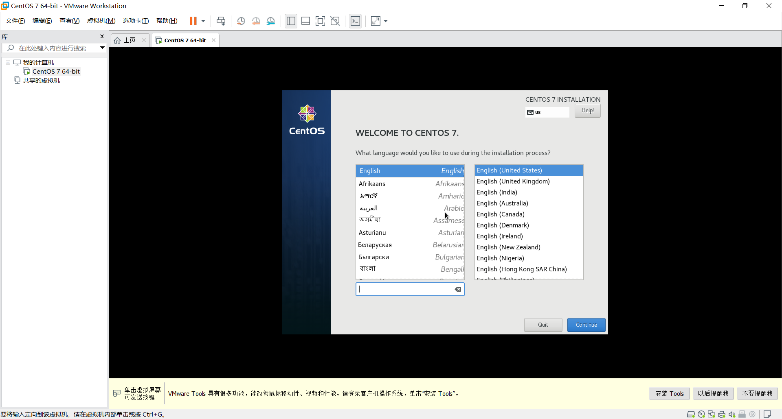Open the stretch guest display dropdown
Screen dimensions: 782x419
tap(386, 21)
